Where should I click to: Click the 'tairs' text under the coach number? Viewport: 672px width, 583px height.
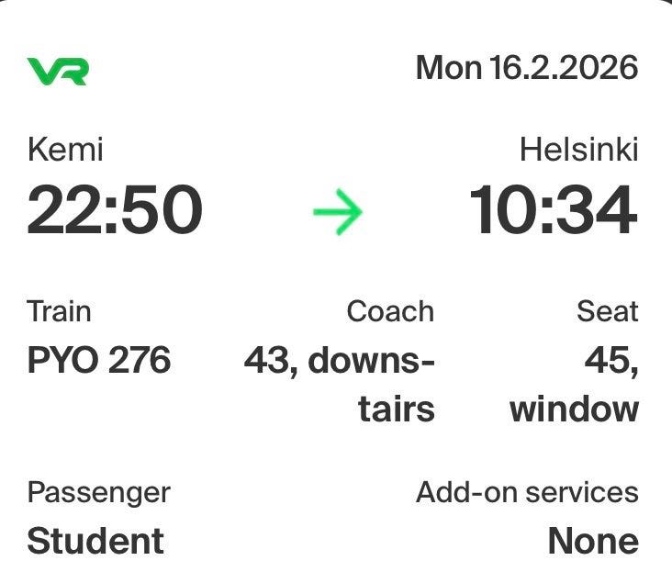(x=396, y=409)
